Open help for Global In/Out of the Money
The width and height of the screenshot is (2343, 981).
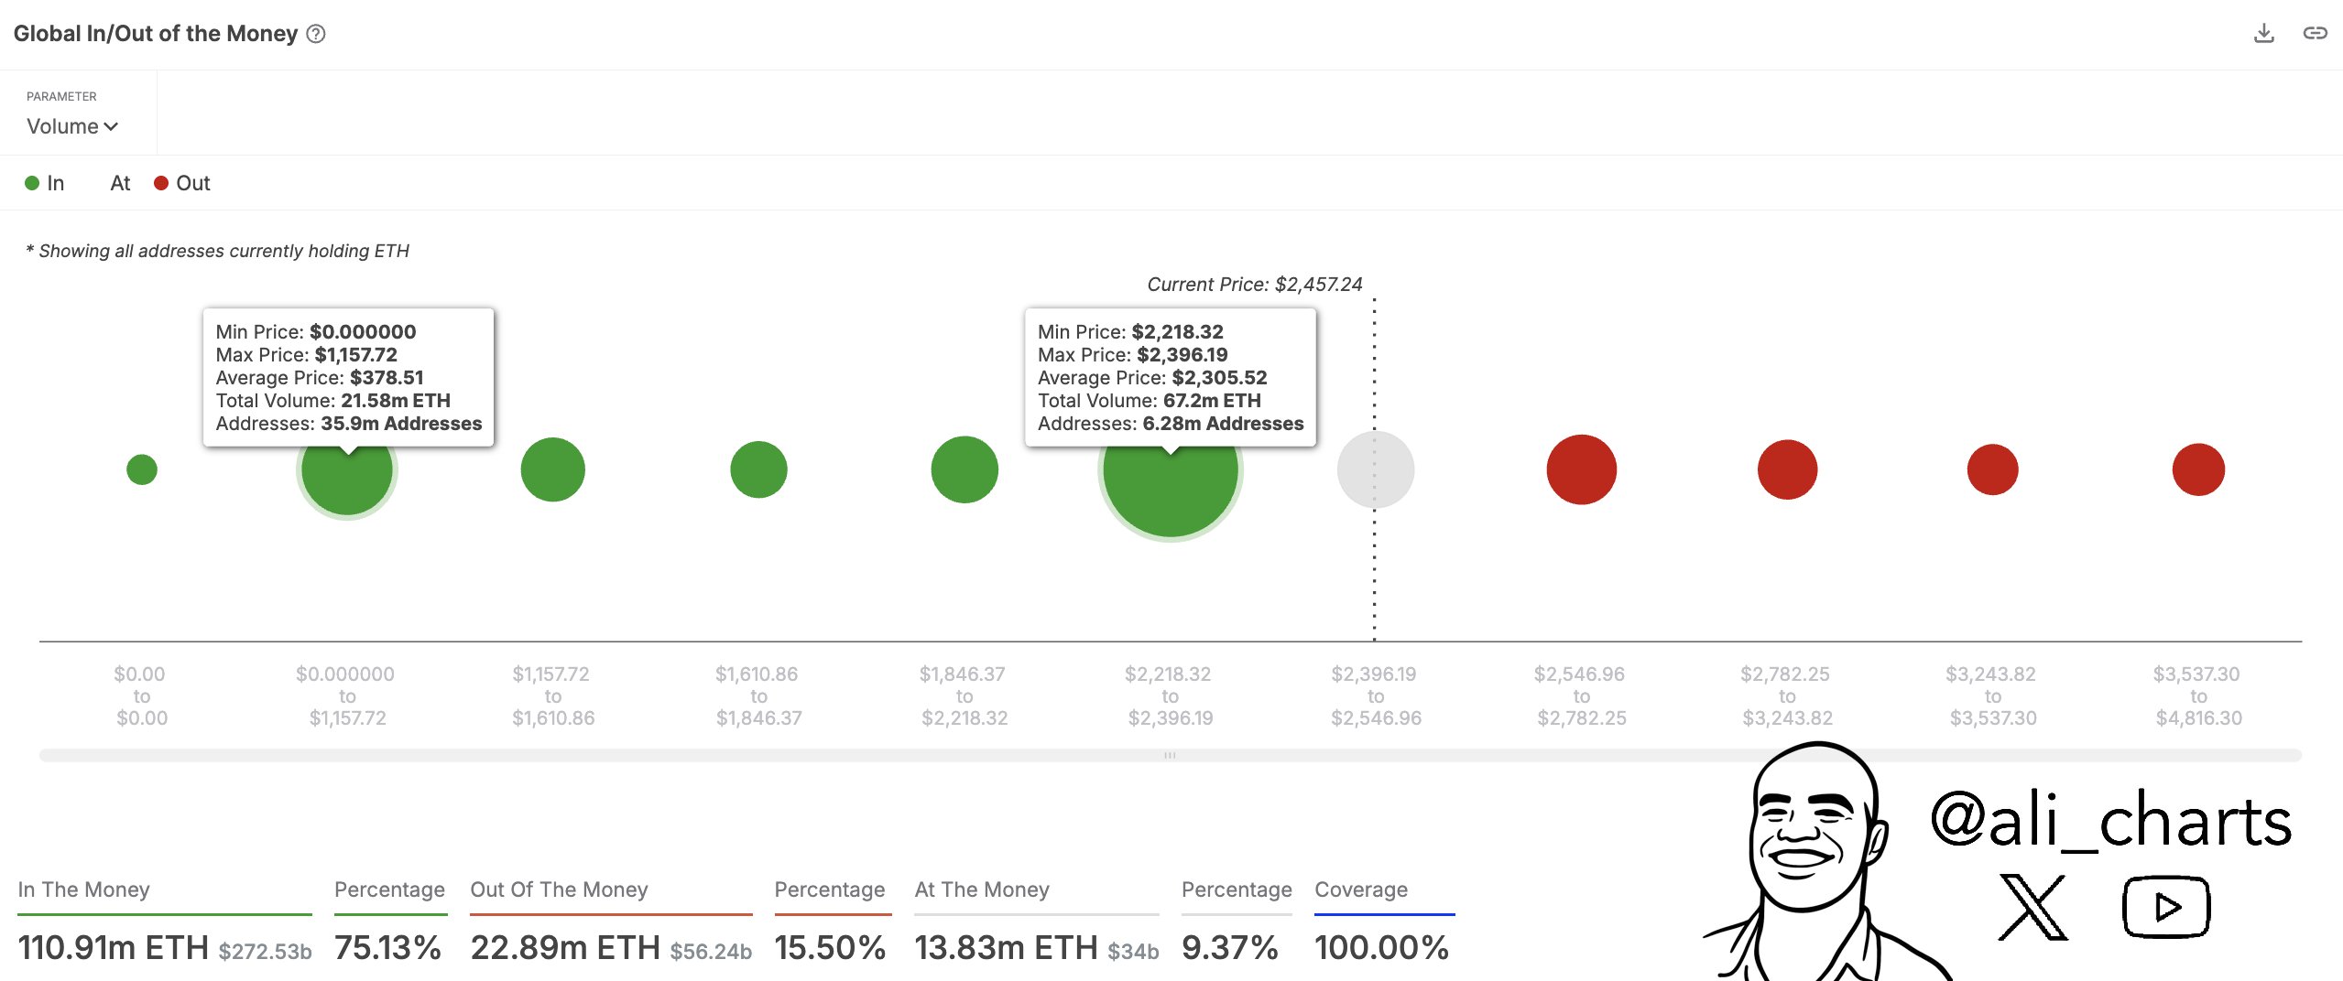tap(314, 34)
